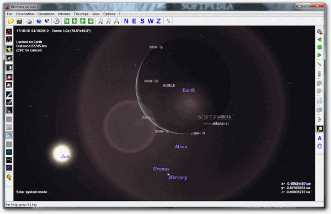Open the Calculation menu
The image size is (331, 214).
(x=46, y=14)
